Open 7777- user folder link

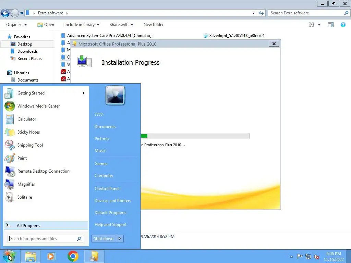click(x=99, y=114)
